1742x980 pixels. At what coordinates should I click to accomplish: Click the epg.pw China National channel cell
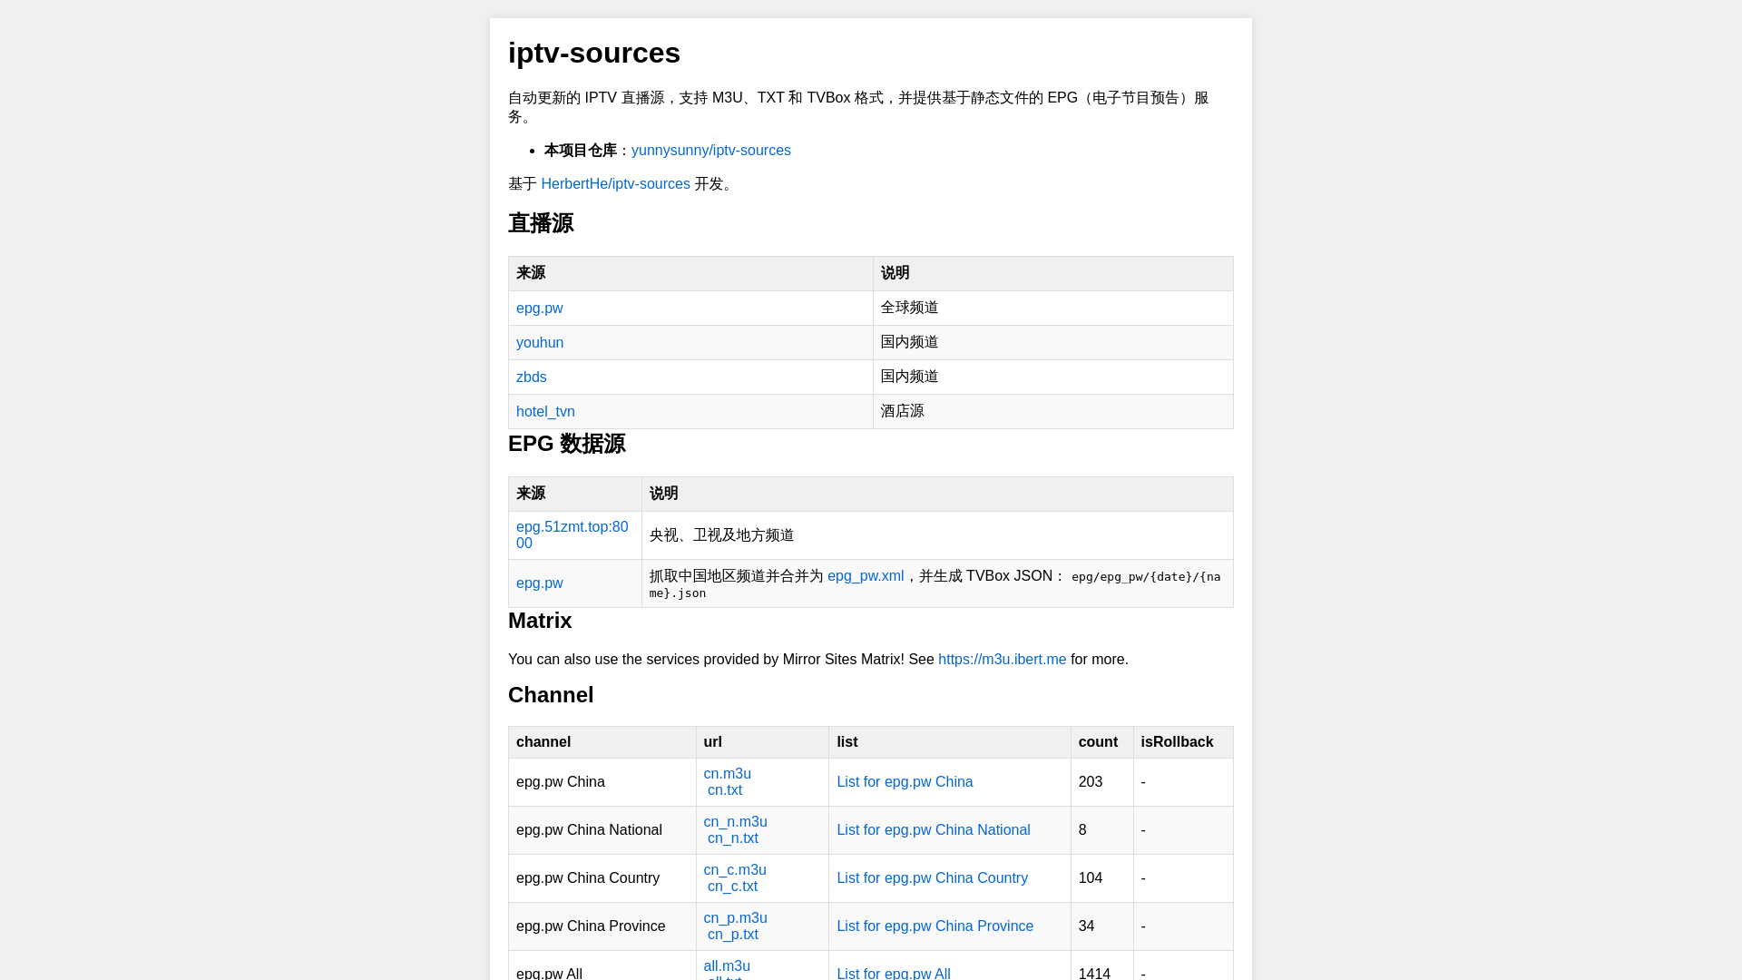pyautogui.click(x=602, y=830)
